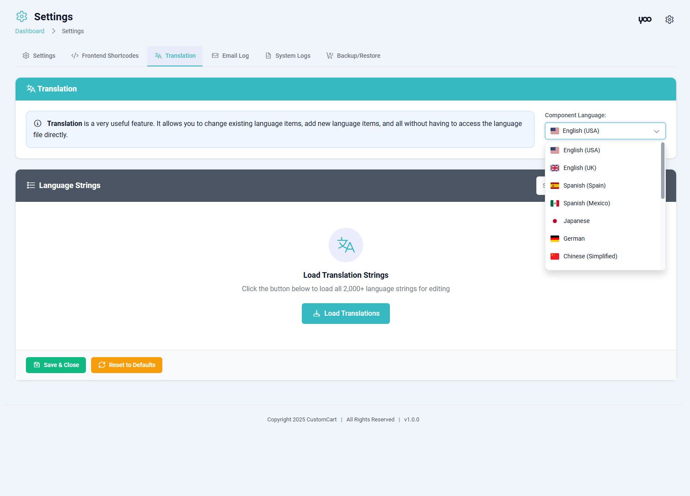Click the language dropdown list scrollbar
Viewport: 690px width, 496px height.
662,171
